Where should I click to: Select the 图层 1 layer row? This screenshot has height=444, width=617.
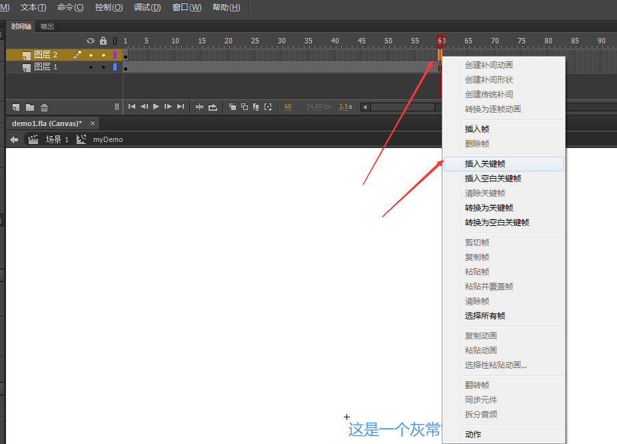[64, 67]
